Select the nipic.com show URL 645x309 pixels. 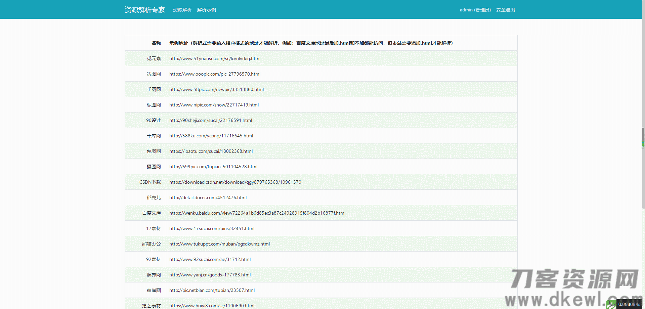tap(214, 105)
